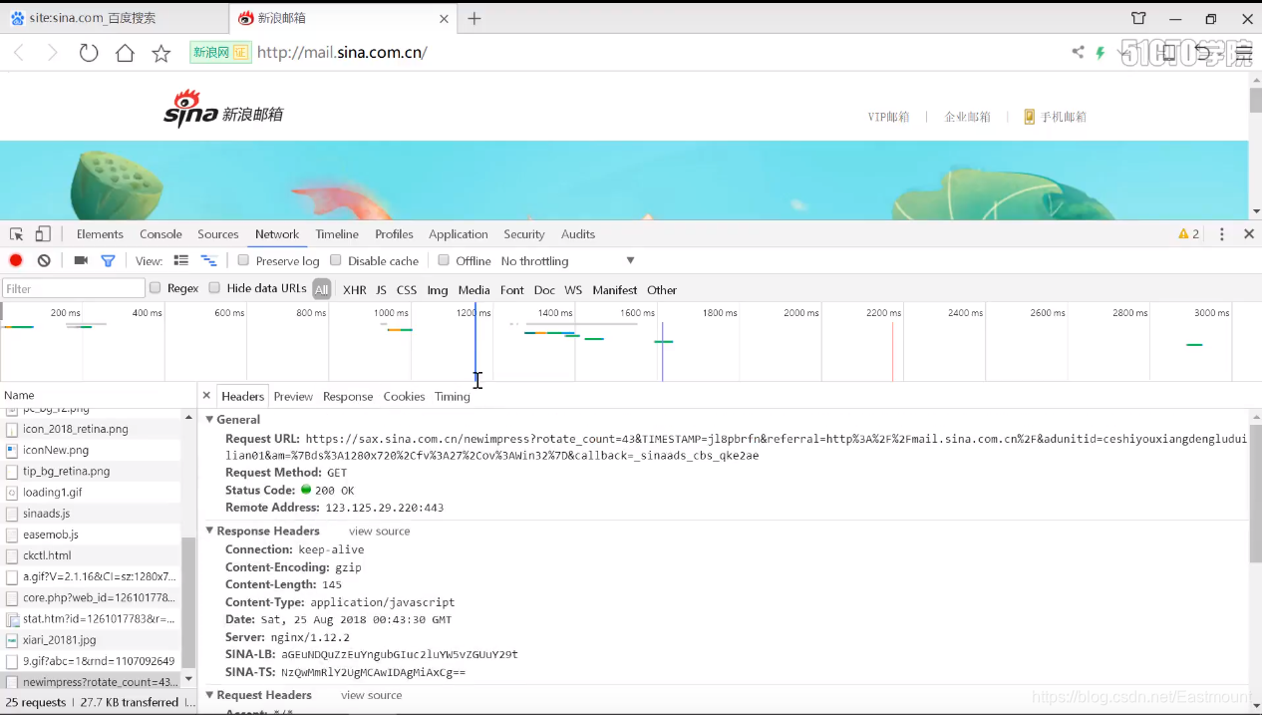Image resolution: width=1262 pixels, height=715 pixels.
Task: Open the Cookies request tab
Action: pyautogui.click(x=404, y=397)
